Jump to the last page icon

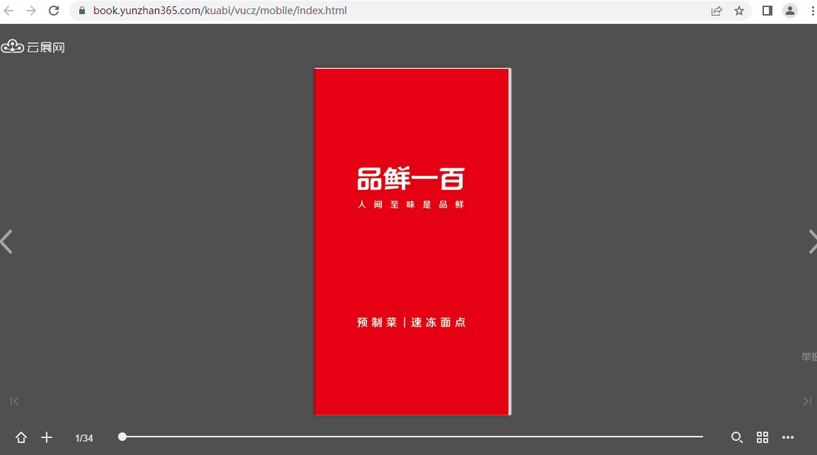click(807, 401)
